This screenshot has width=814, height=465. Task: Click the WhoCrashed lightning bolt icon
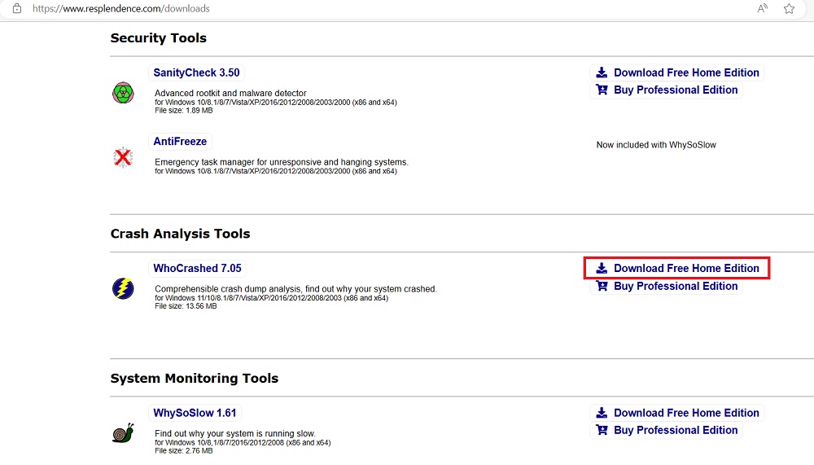click(x=123, y=288)
